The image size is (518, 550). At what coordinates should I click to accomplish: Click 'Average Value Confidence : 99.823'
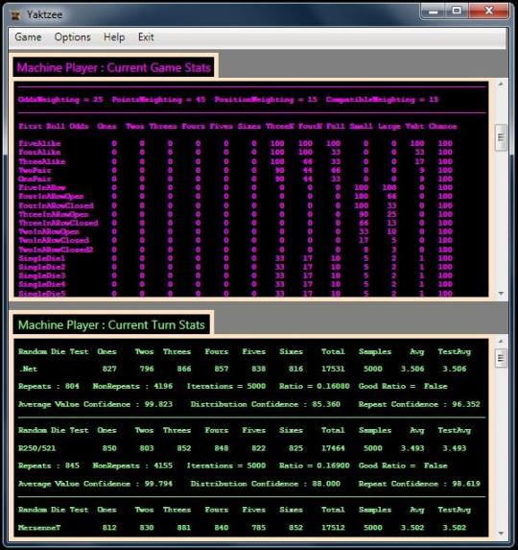(95, 404)
